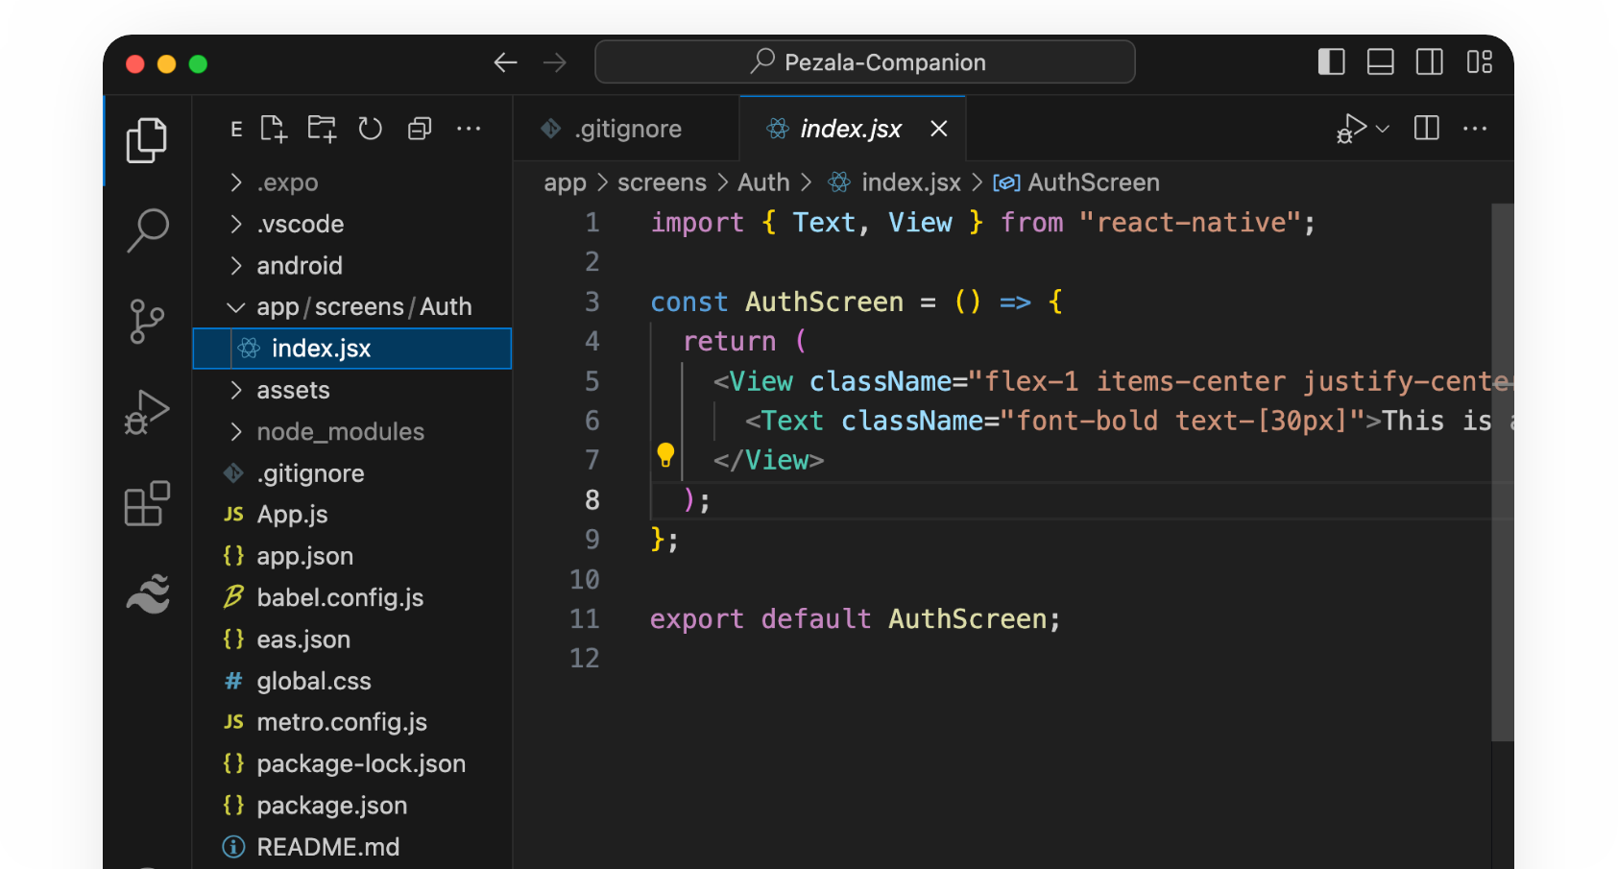Switch to the .gitignore tab
This screenshot has height=869, width=1618.
click(627, 129)
